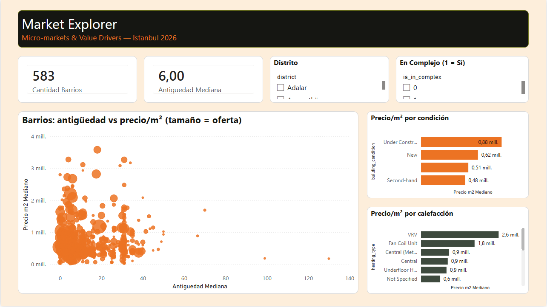
Task: Click the New condition bar
Action: (450, 155)
